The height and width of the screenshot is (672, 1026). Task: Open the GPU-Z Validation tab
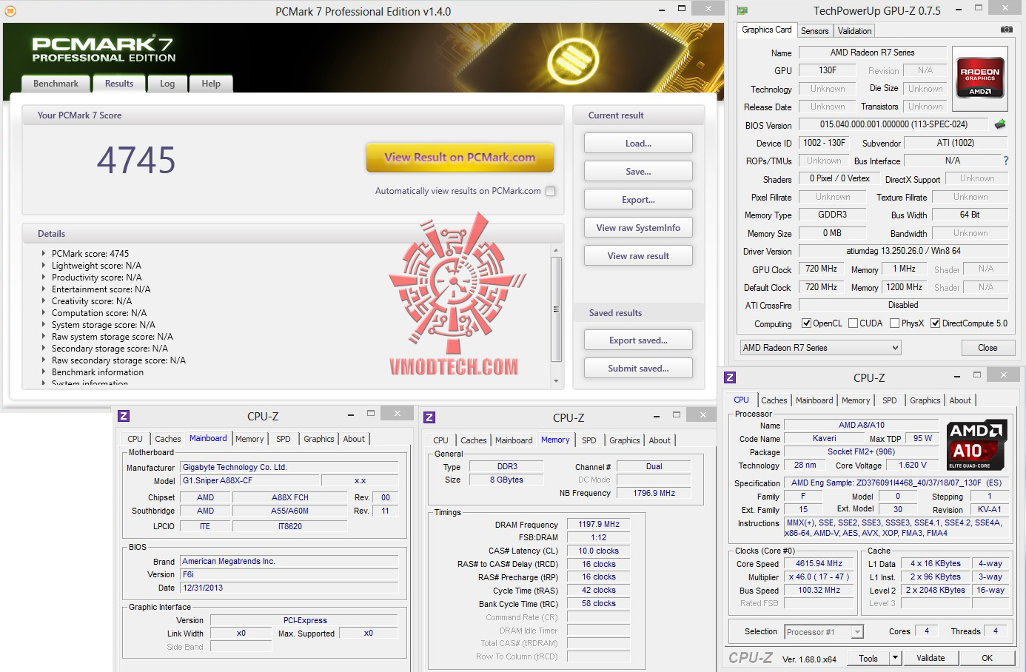[x=854, y=31]
